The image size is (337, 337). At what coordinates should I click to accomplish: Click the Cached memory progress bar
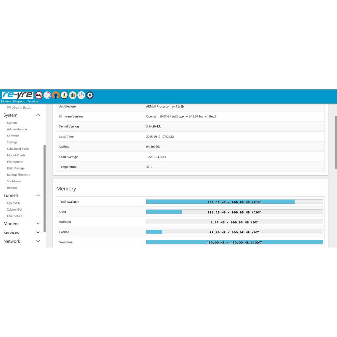click(234, 232)
